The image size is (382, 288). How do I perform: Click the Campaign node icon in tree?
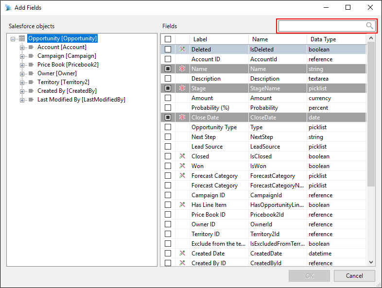coord(31,56)
